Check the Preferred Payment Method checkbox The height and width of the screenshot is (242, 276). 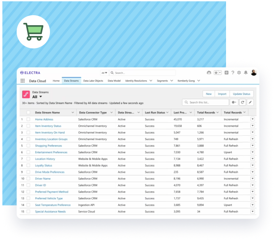point(28,192)
